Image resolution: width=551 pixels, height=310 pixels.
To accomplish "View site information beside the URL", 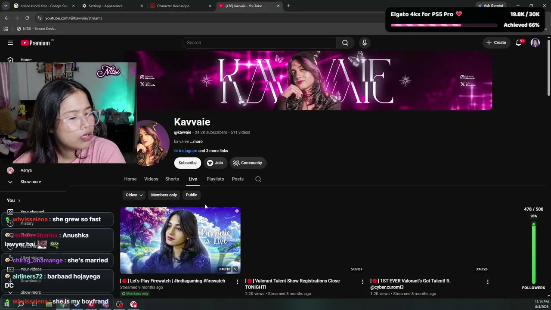I will coord(40,18).
